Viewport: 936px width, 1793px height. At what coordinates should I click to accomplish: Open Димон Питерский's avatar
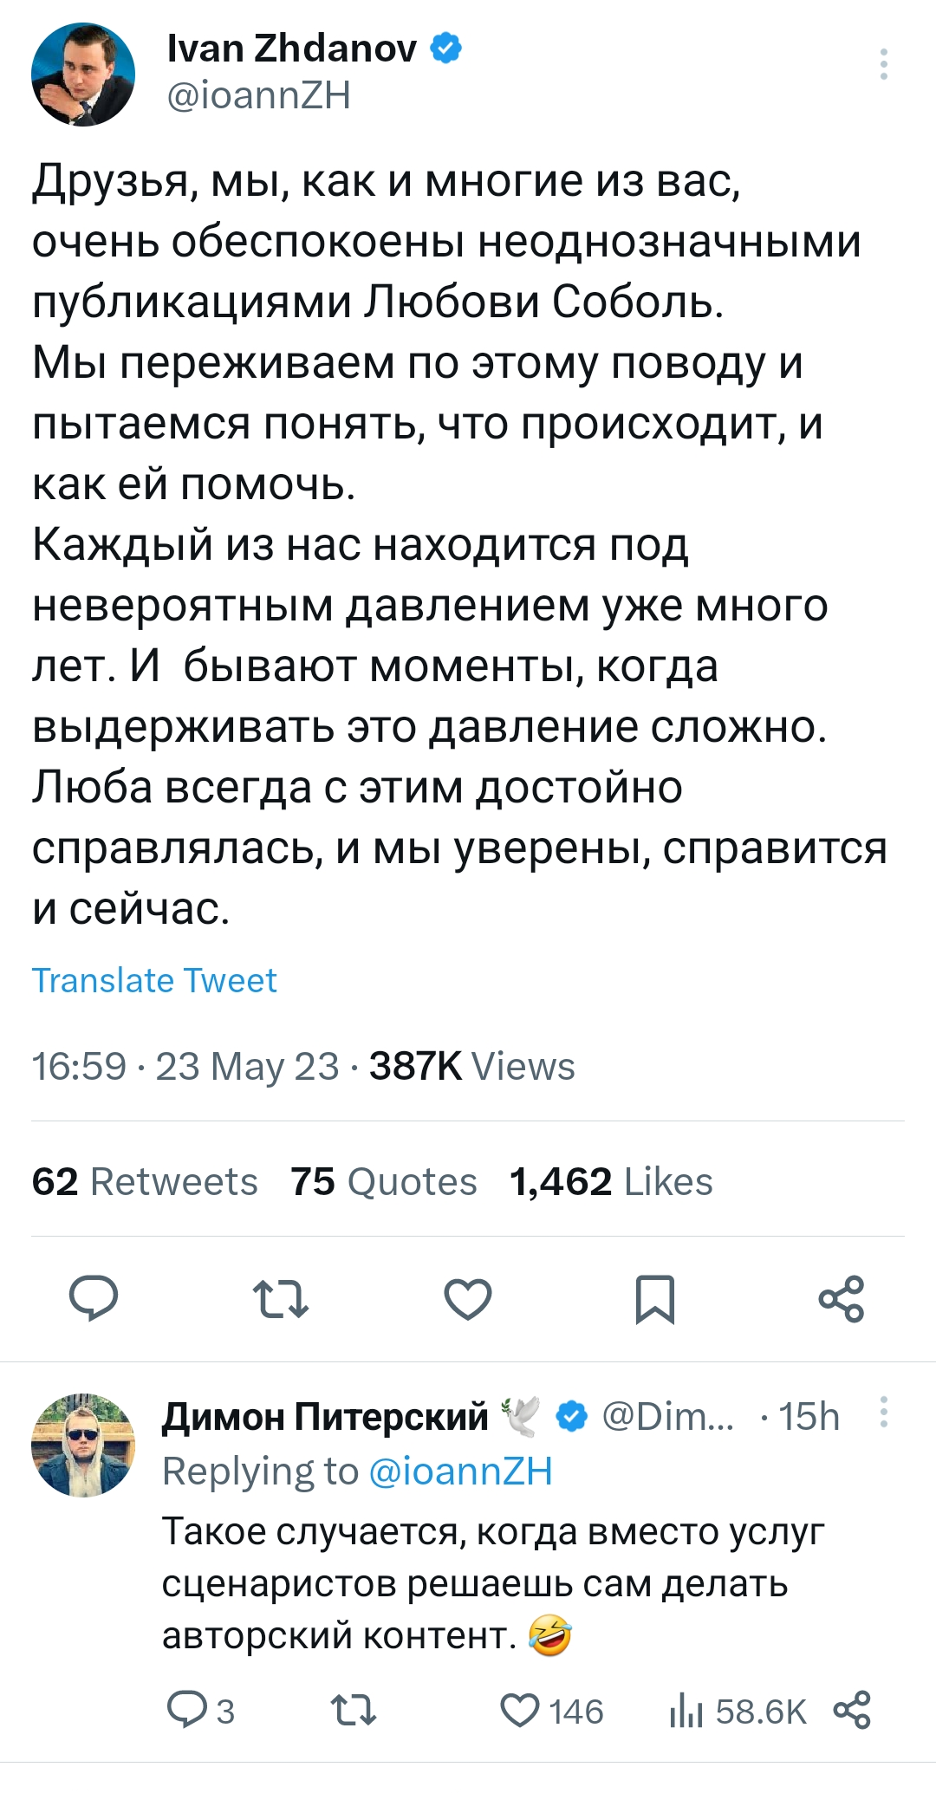coord(83,1445)
